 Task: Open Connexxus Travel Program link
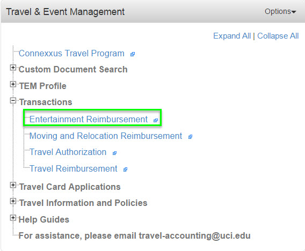click(71, 53)
